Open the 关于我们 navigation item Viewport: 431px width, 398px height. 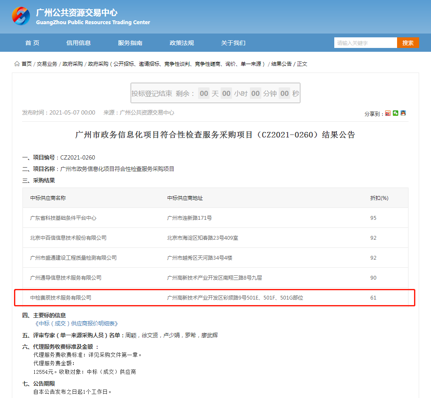[233, 43]
